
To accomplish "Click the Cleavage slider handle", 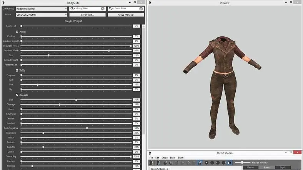I will (x=60, y=105).
